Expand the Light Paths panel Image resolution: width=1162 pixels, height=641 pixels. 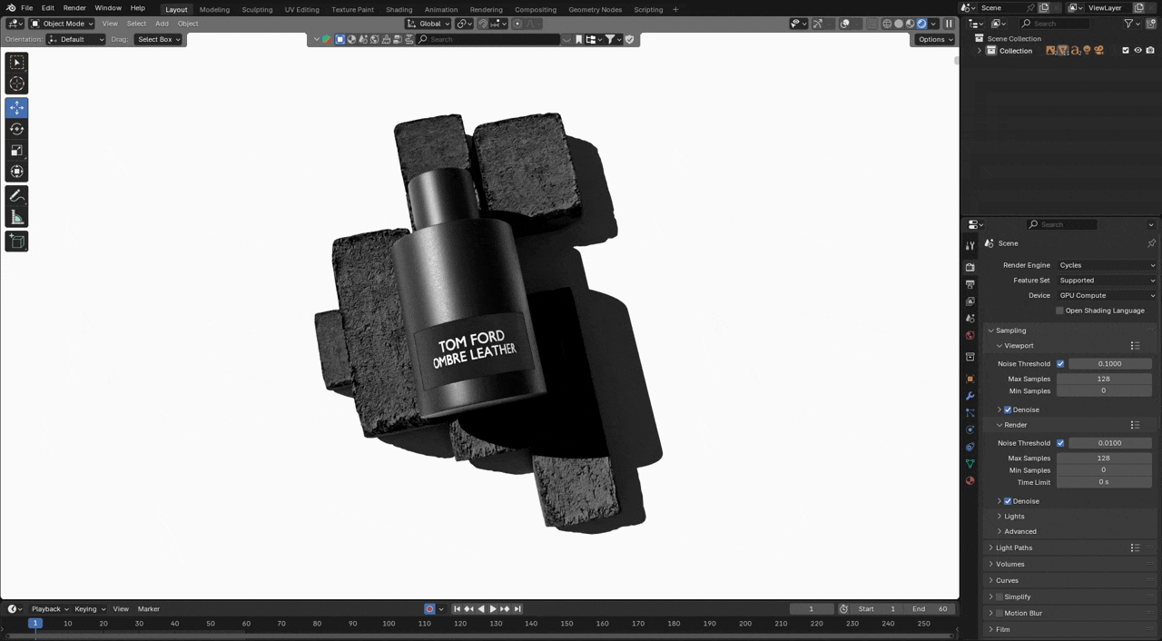[1013, 547]
